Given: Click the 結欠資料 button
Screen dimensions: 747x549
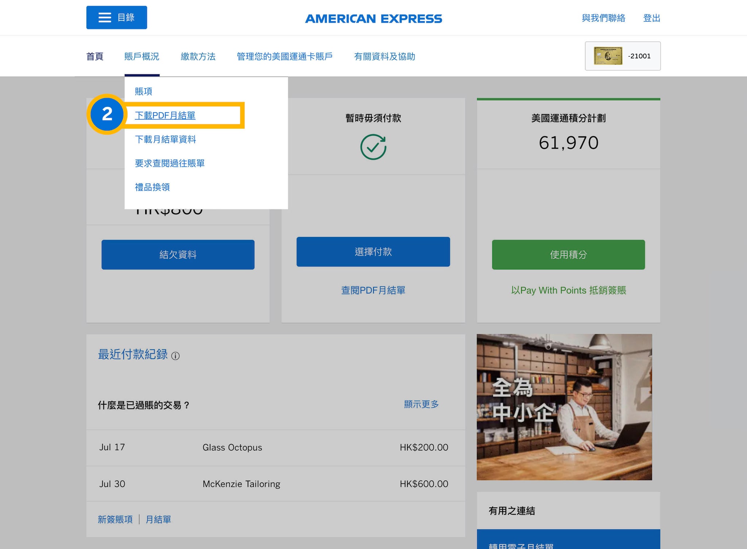Looking at the screenshot, I should pyautogui.click(x=178, y=254).
